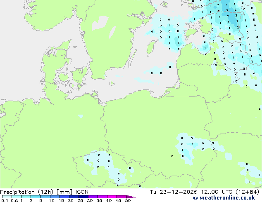Select the 1–2 mm legend color swatch

(x=26, y=197)
